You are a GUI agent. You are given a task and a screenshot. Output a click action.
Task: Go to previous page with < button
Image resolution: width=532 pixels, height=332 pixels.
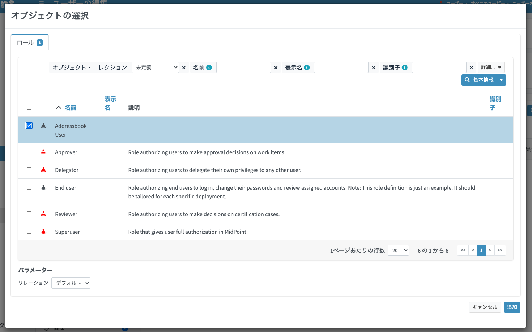(x=473, y=250)
